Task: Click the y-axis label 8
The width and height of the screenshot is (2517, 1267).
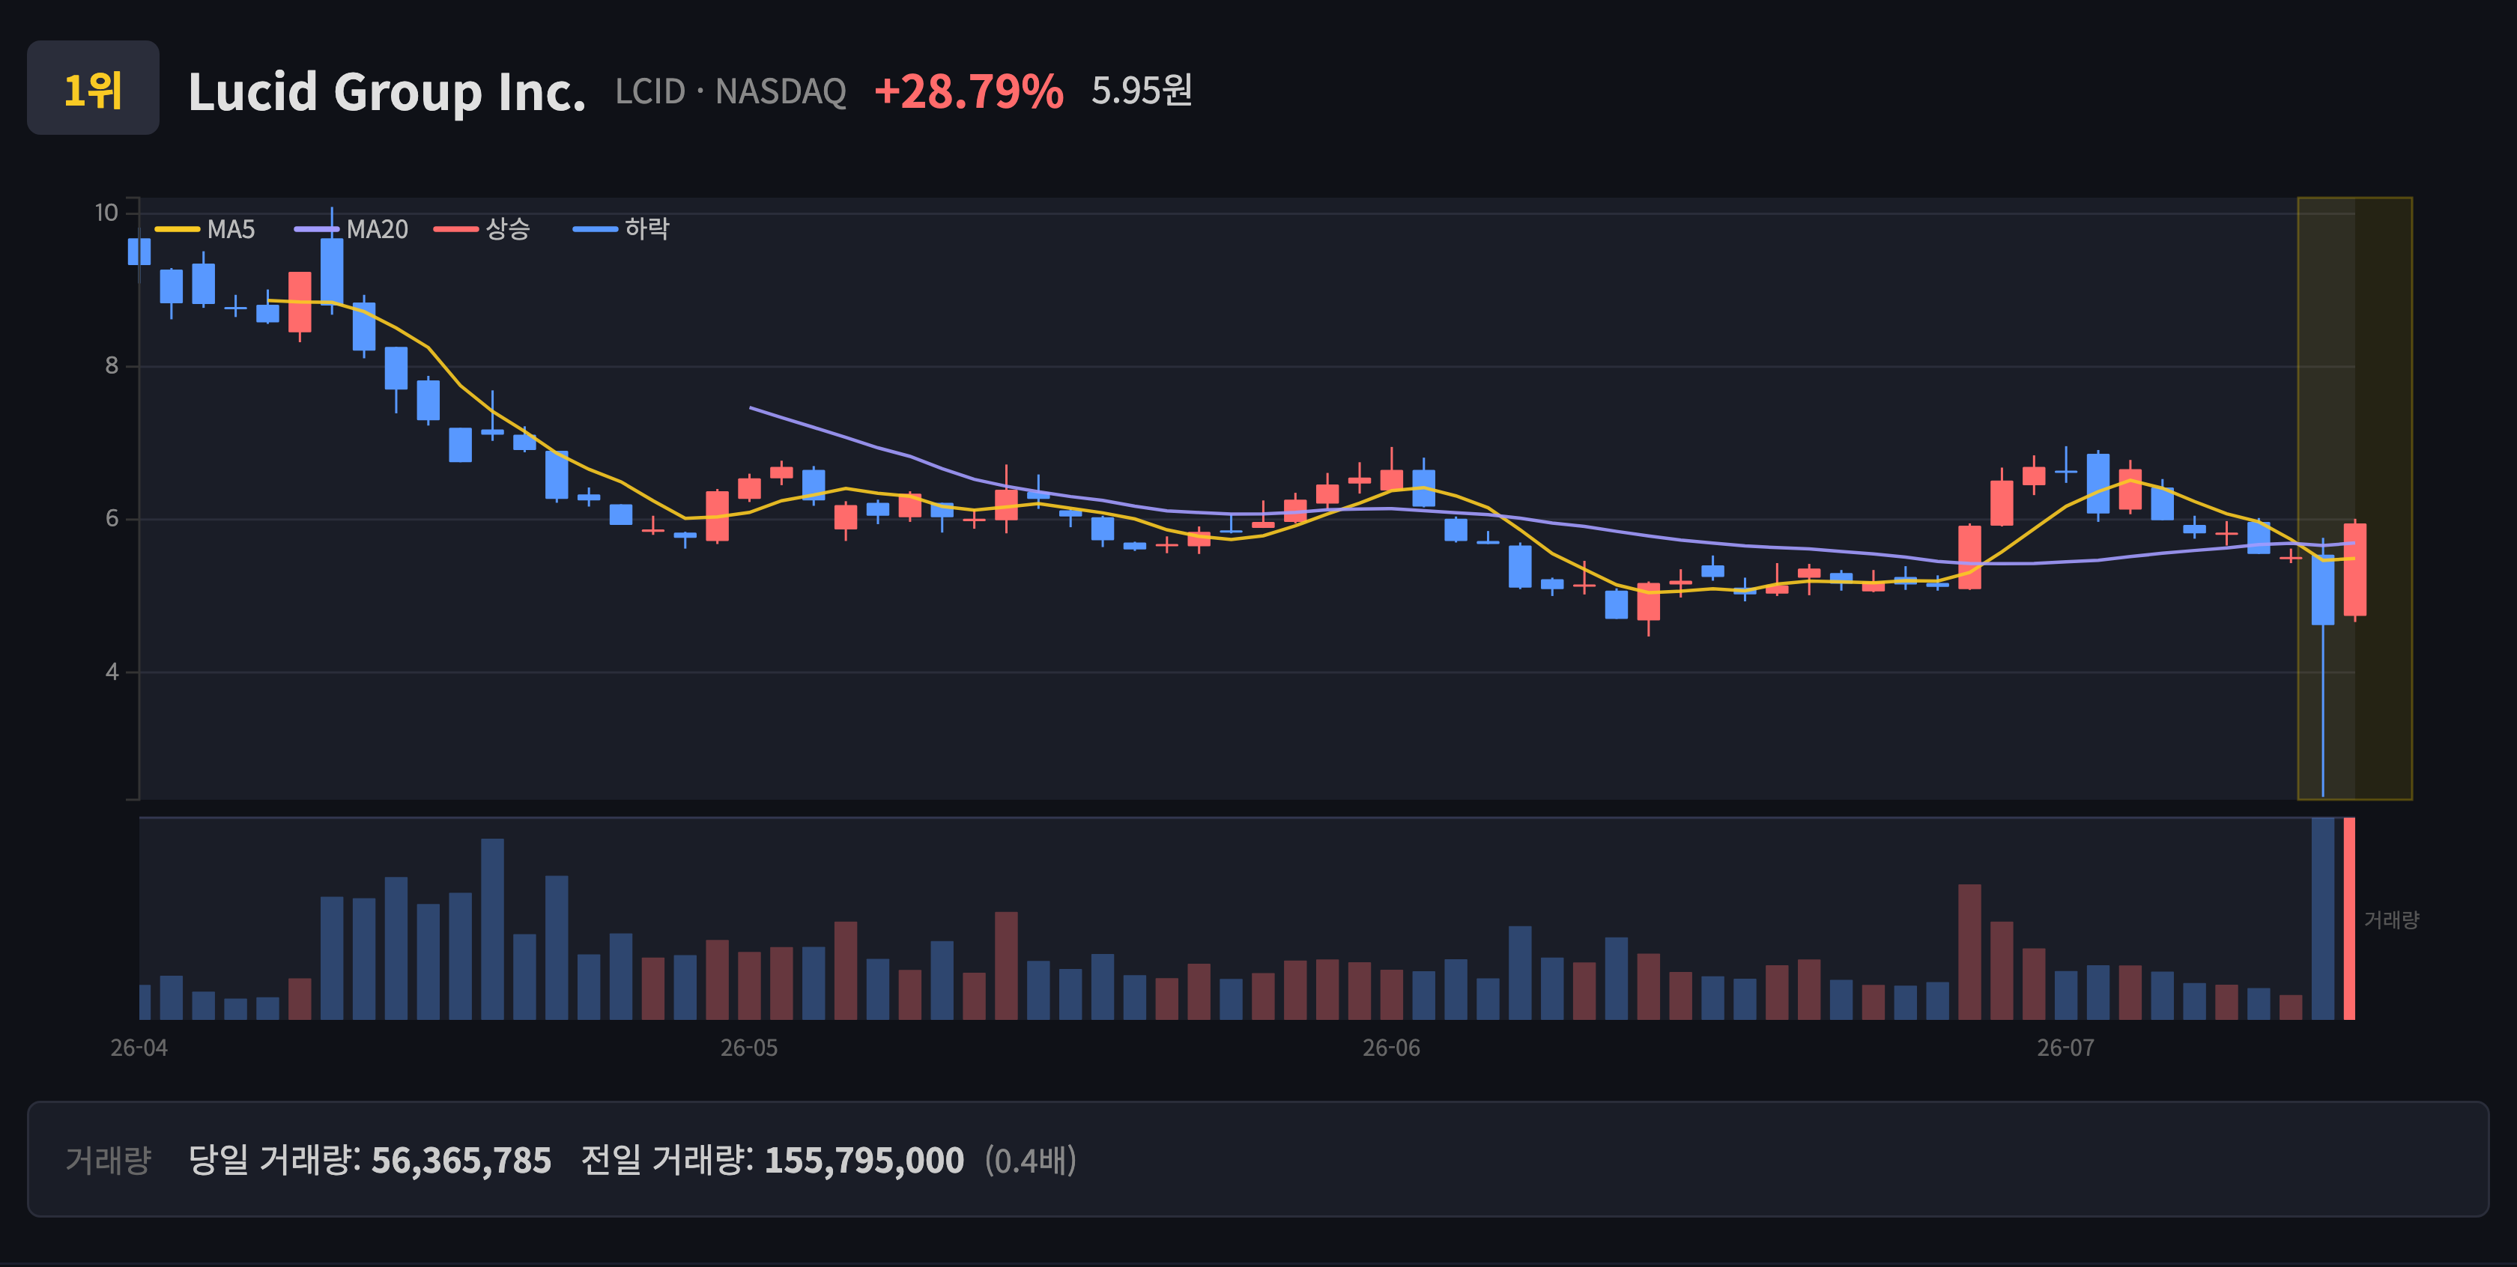Action: click(112, 366)
